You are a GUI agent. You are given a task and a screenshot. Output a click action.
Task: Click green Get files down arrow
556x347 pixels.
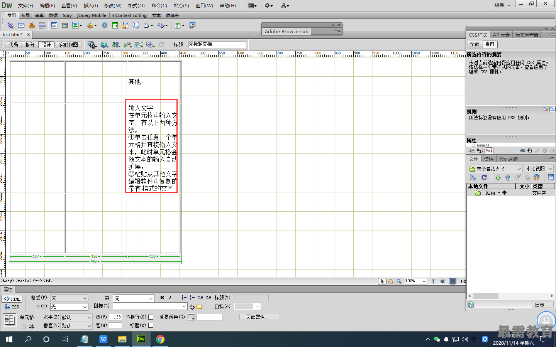click(498, 177)
